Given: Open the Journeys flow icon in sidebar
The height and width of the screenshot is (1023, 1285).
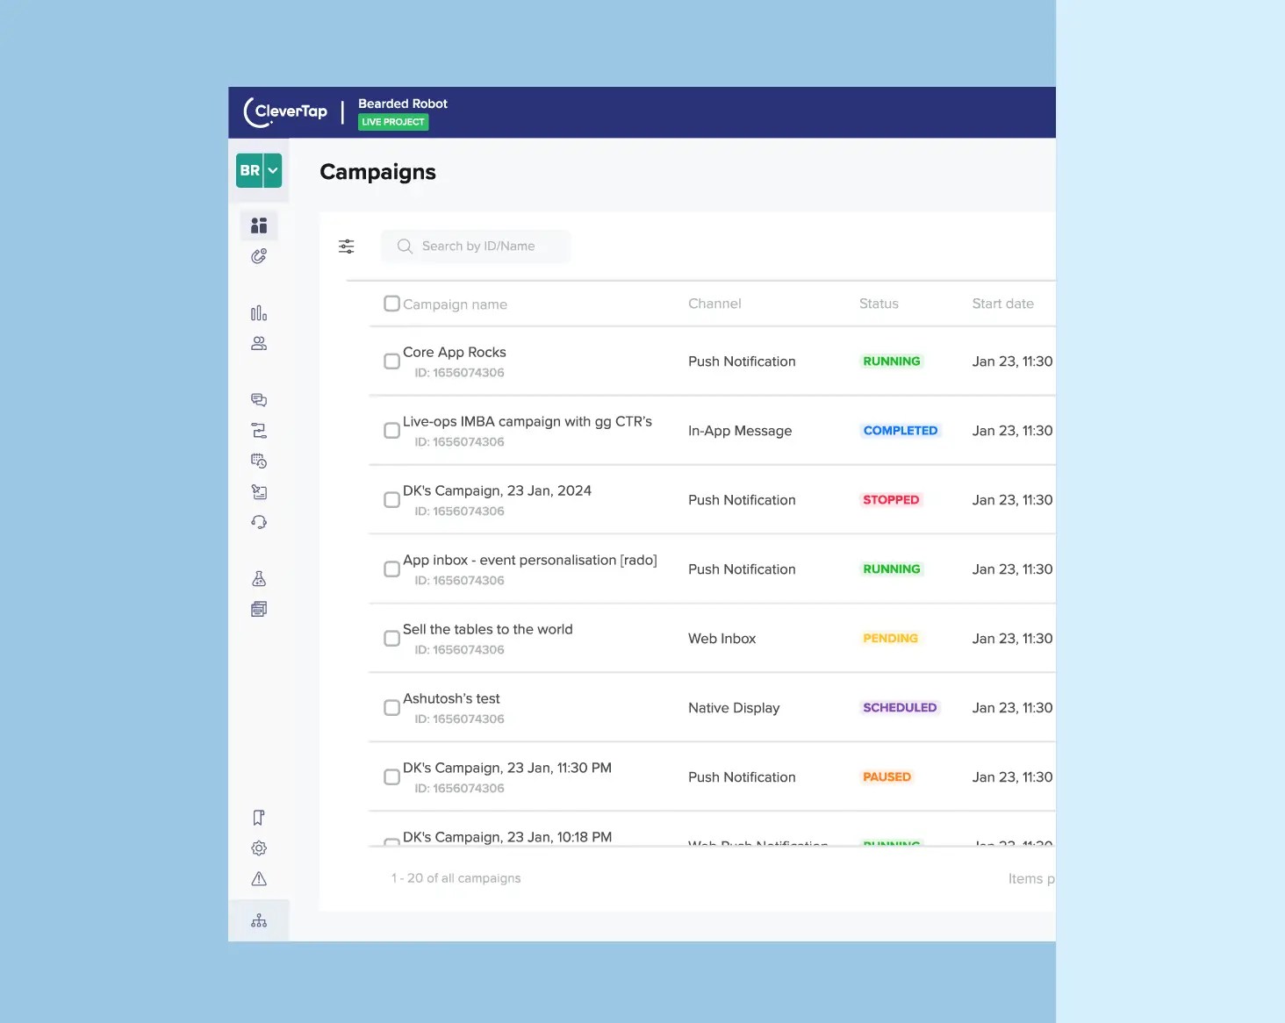Looking at the screenshot, I should 259,430.
